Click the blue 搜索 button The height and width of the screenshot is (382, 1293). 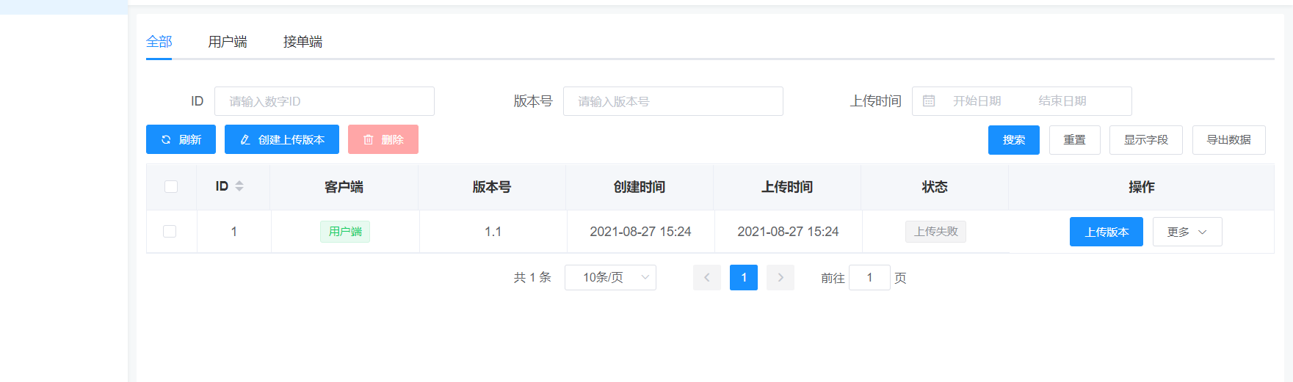pyautogui.click(x=1014, y=140)
